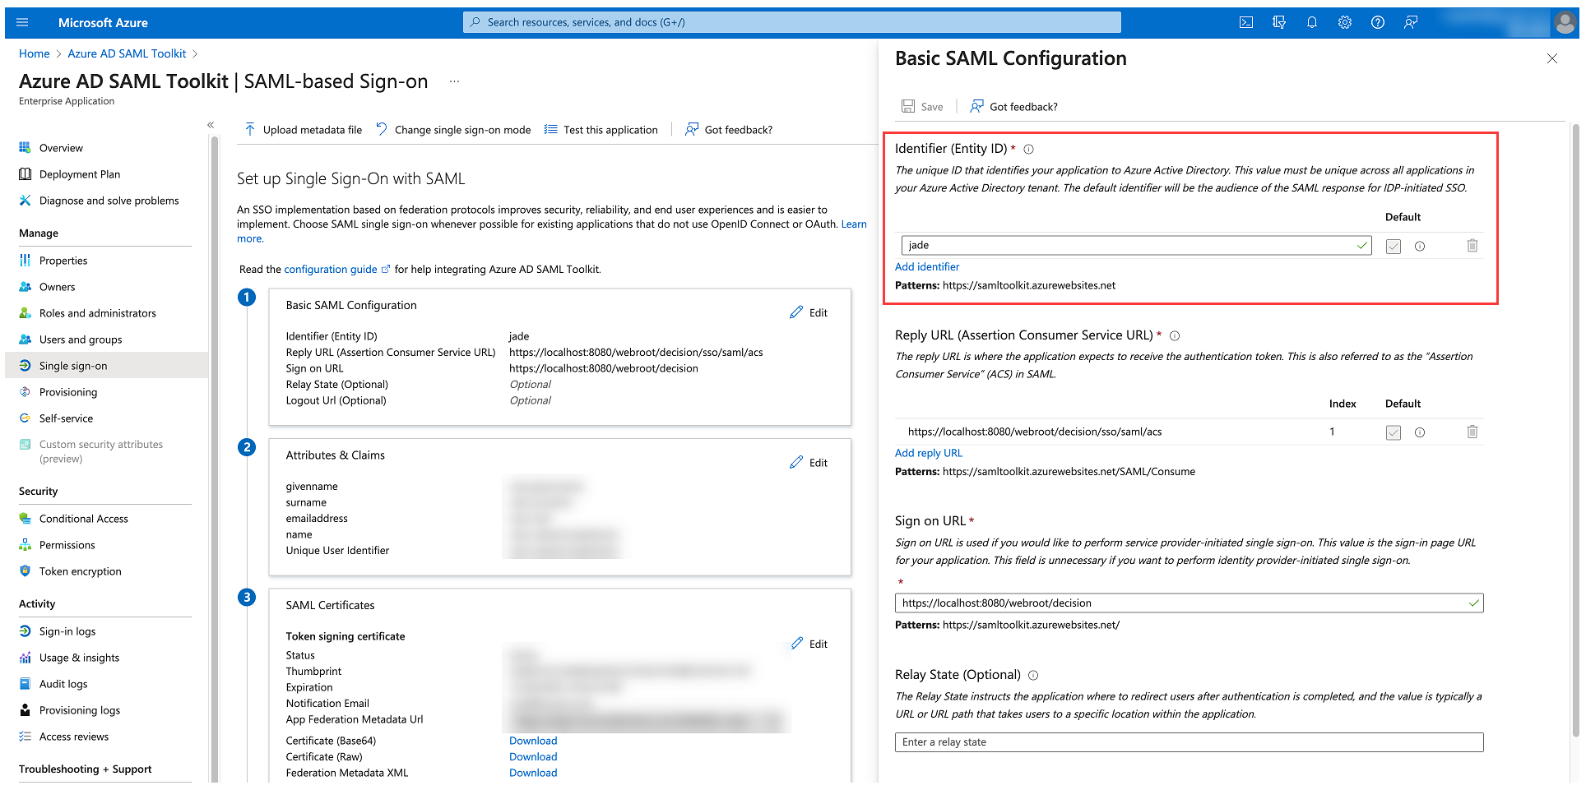The width and height of the screenshot is (1586, 790).
Task: Open the portal Settings gear
Action: (1345, 22)
